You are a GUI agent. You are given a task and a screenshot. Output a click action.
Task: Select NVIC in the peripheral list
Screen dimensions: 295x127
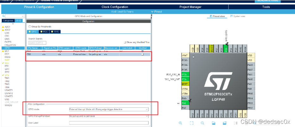[x=7, y=60]
